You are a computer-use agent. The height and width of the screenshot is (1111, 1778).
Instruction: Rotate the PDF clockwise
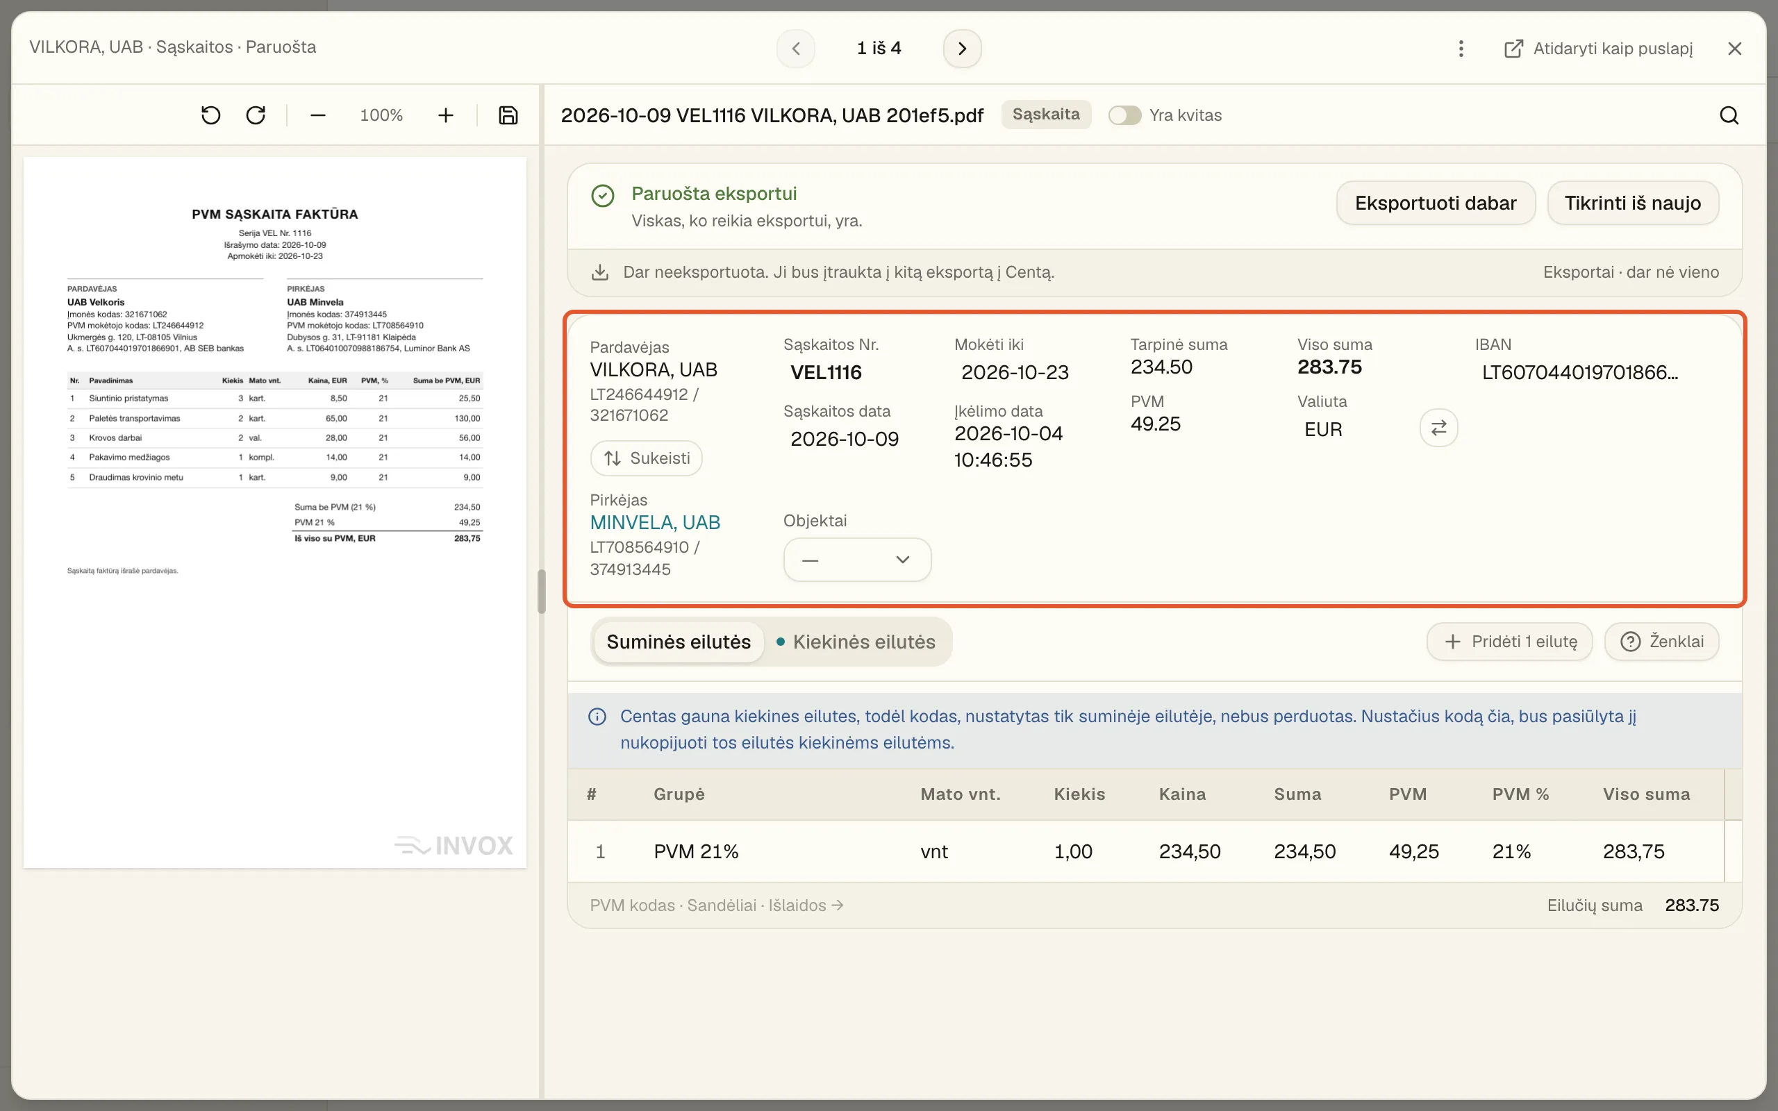pyautogui.click(x=256, y=115)
